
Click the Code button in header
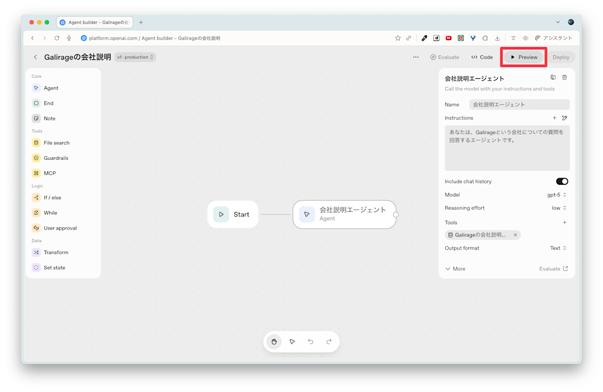click(482, 57)
